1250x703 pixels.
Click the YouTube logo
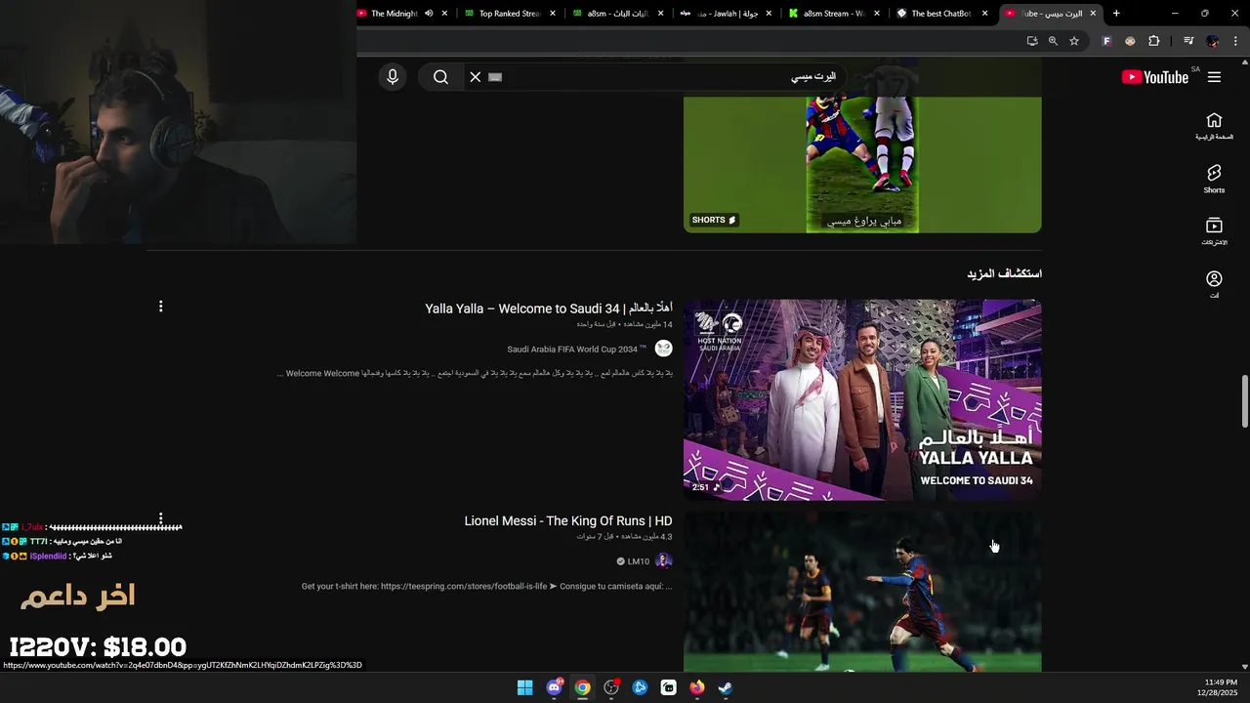click(1154, 77)
